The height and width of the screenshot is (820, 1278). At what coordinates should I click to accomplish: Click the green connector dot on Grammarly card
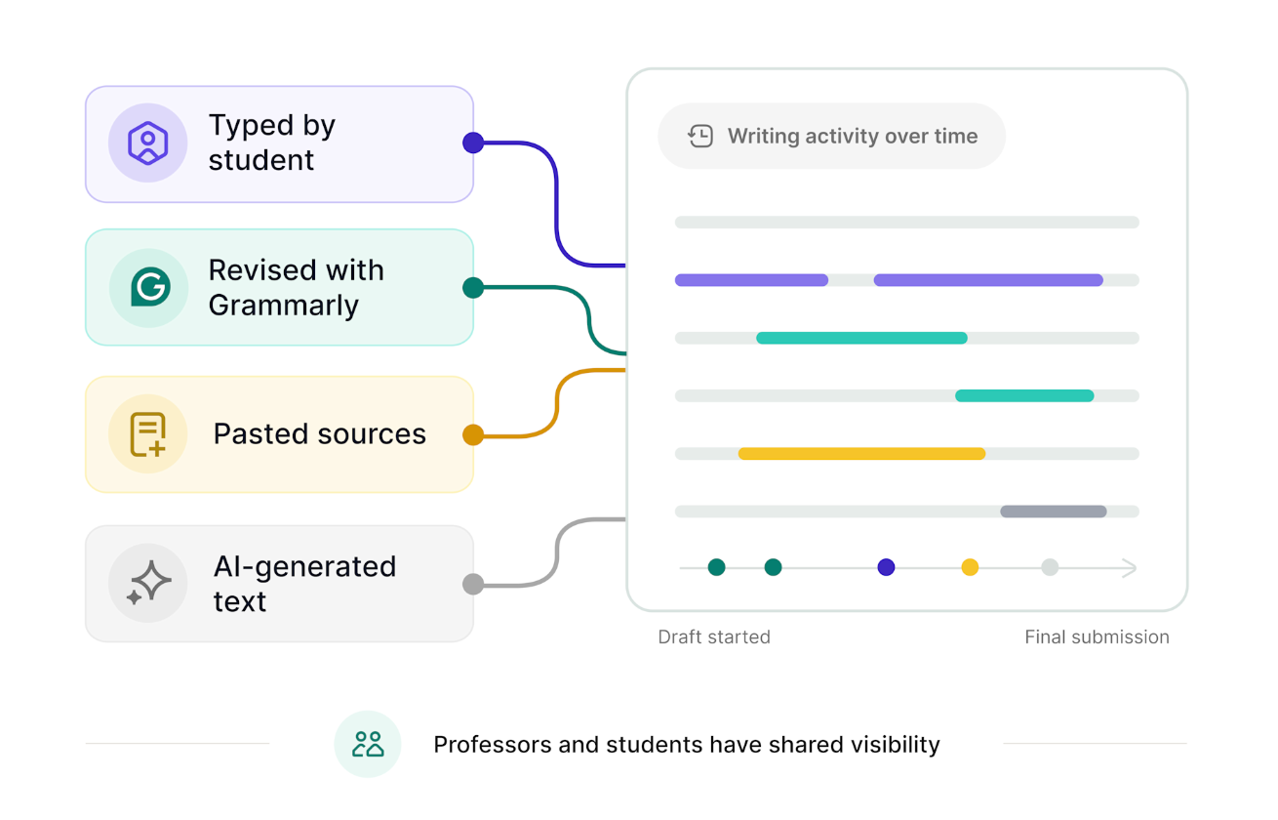pyautogui.click(x=473, y=287)
